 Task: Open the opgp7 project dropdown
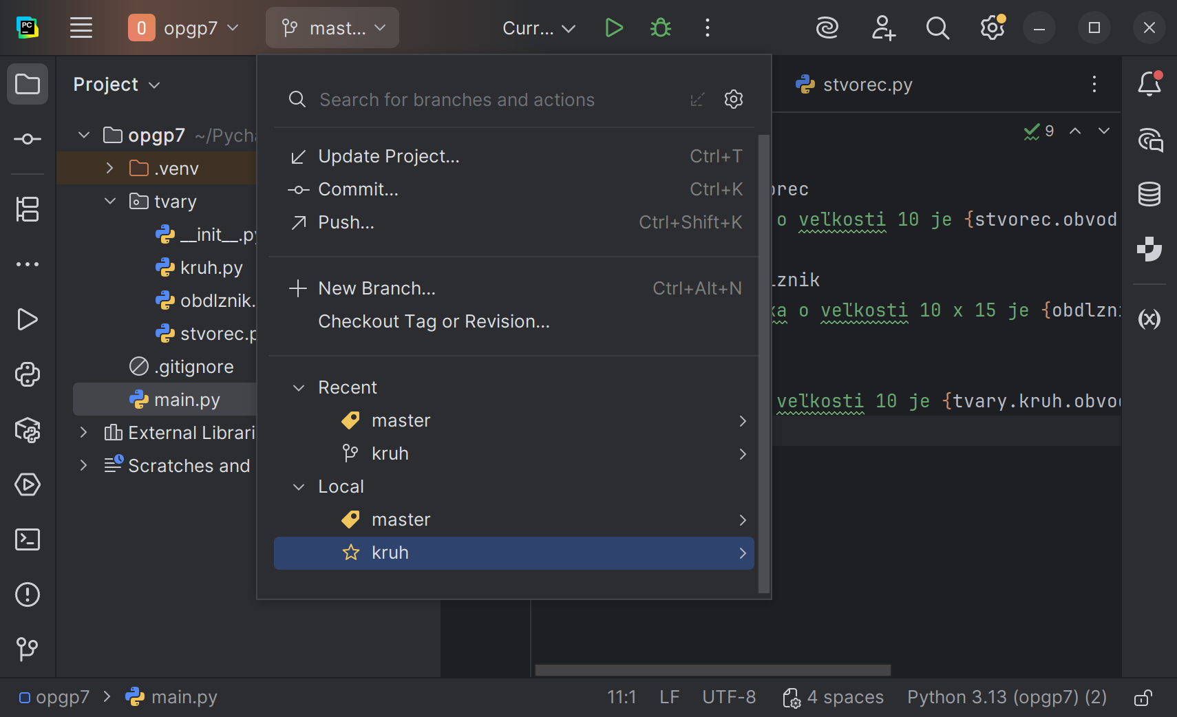(x=184, y=28)
